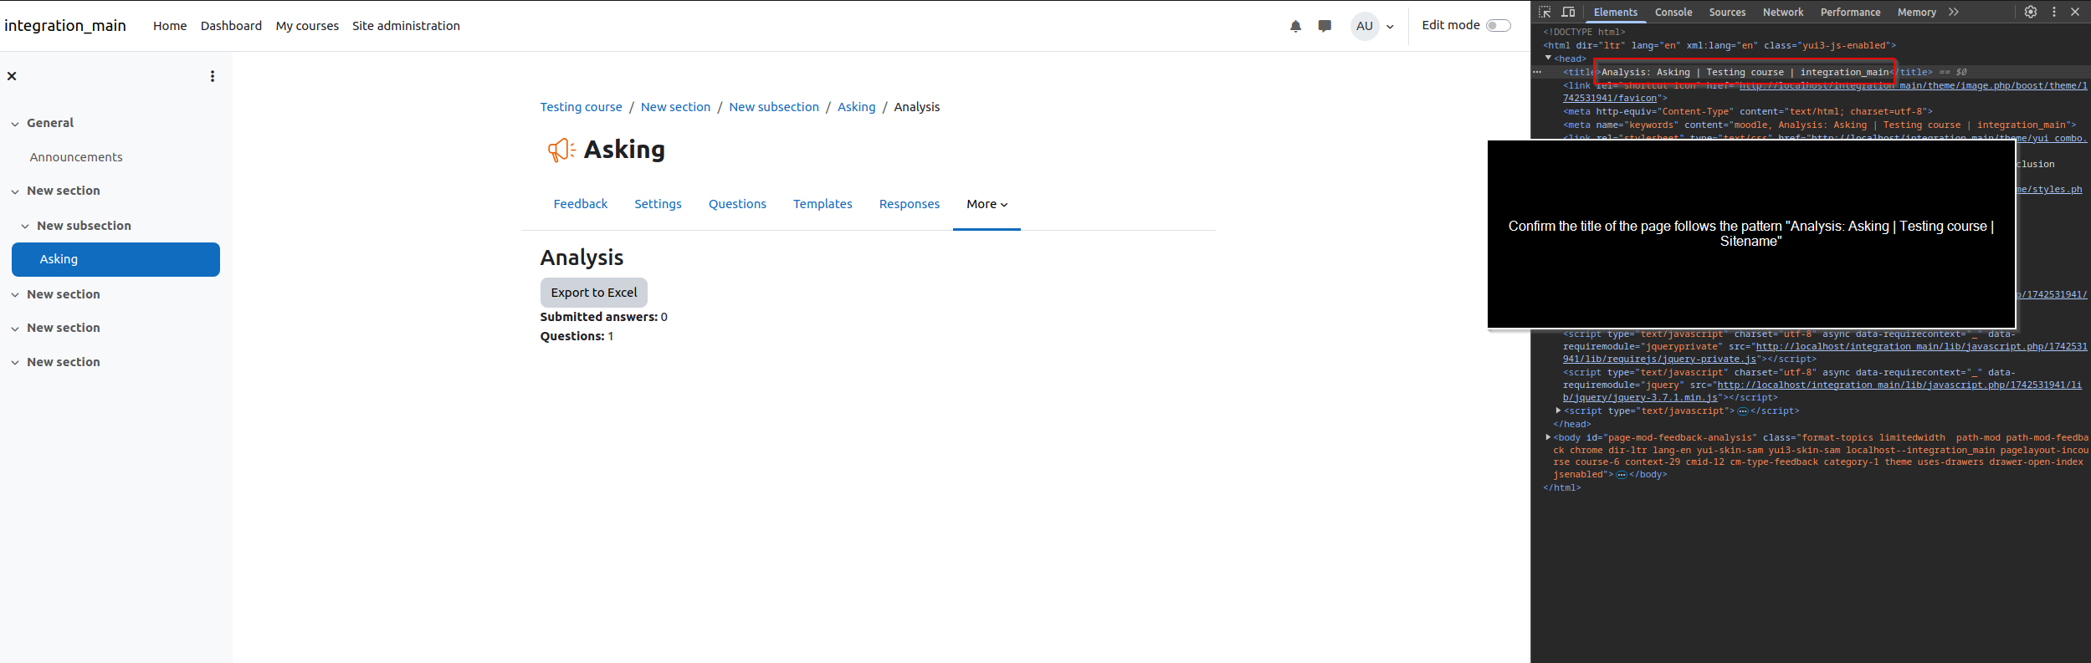Open Site administration in top navigation
Image resolution: width=2091 pixels, height=663 pixels.
406,26
